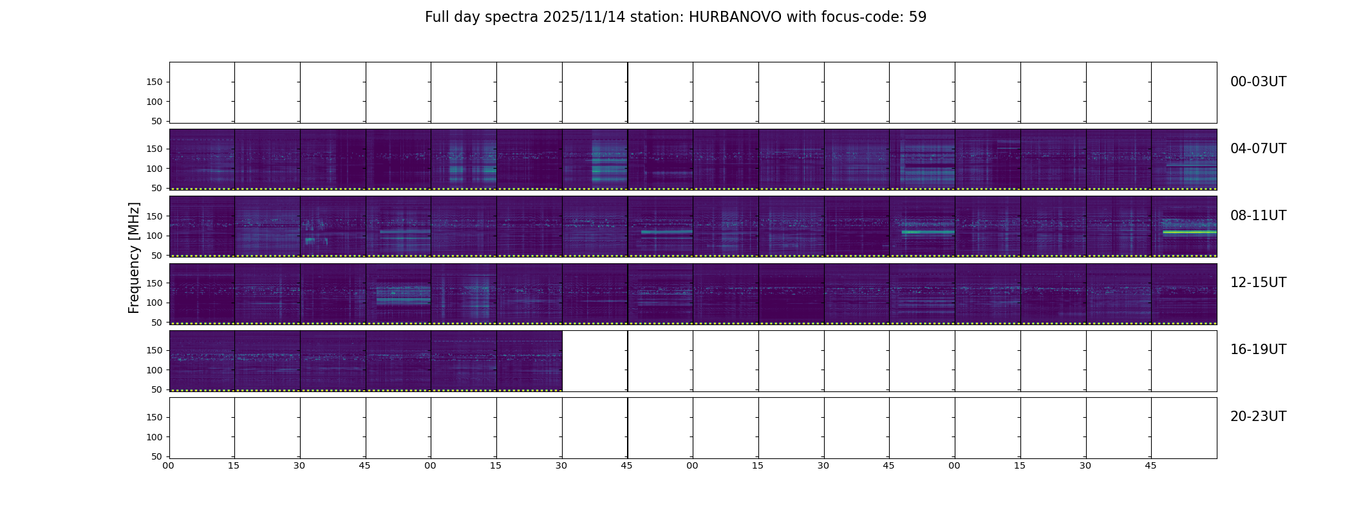The image size is (1352, 515).
Task: Click the 12-15UT 13:00 panel with vertical band
Action: [464, 294]
